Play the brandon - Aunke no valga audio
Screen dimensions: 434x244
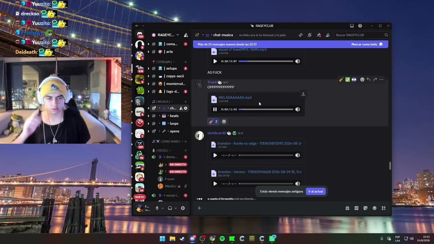[x=215, y=155]
